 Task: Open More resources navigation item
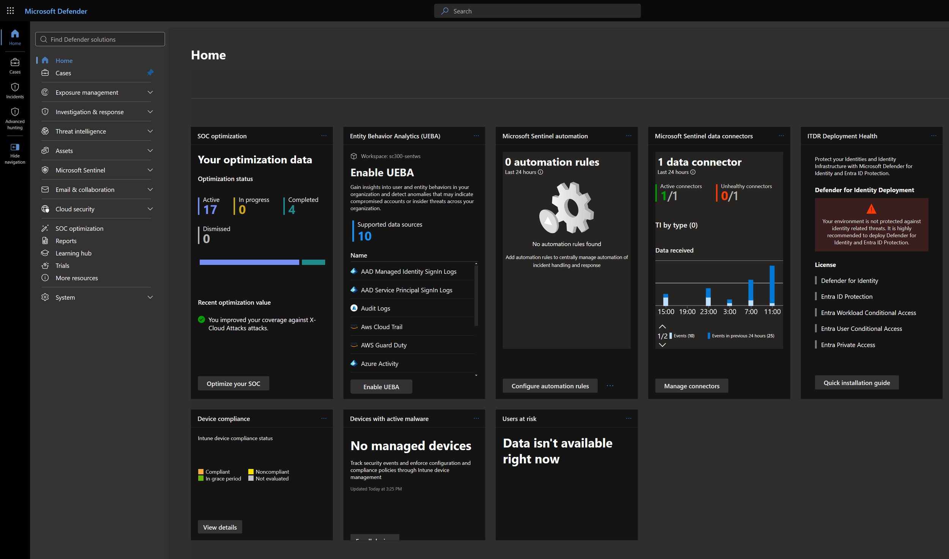77,278
